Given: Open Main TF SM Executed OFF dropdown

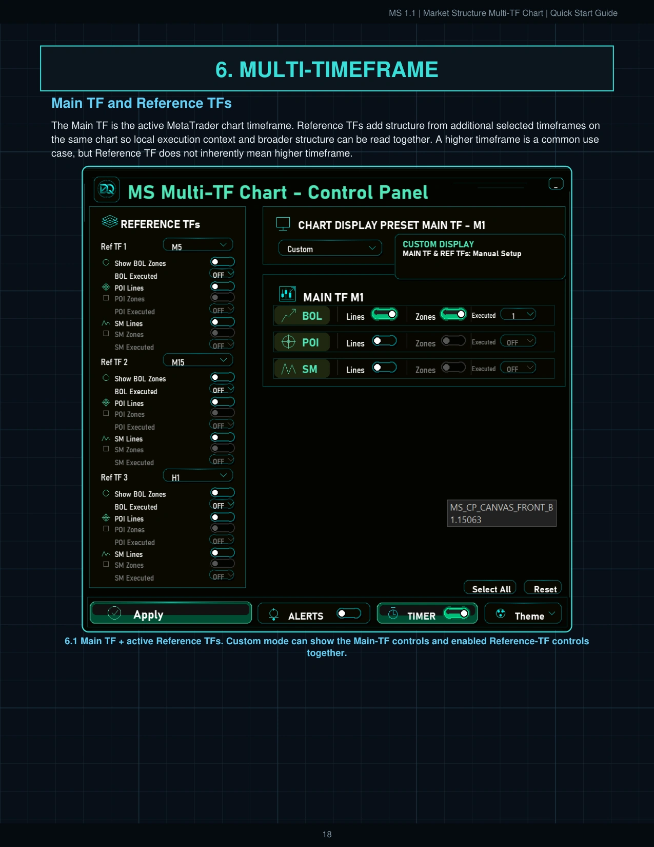Looking at the screenshot, I should point(518,368).
